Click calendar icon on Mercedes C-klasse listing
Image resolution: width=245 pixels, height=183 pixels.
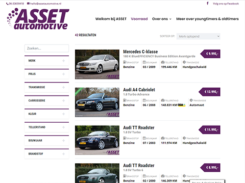pyautogui.click(x=144, y=62)
